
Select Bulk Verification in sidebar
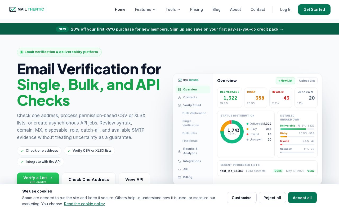pos(194,113)
